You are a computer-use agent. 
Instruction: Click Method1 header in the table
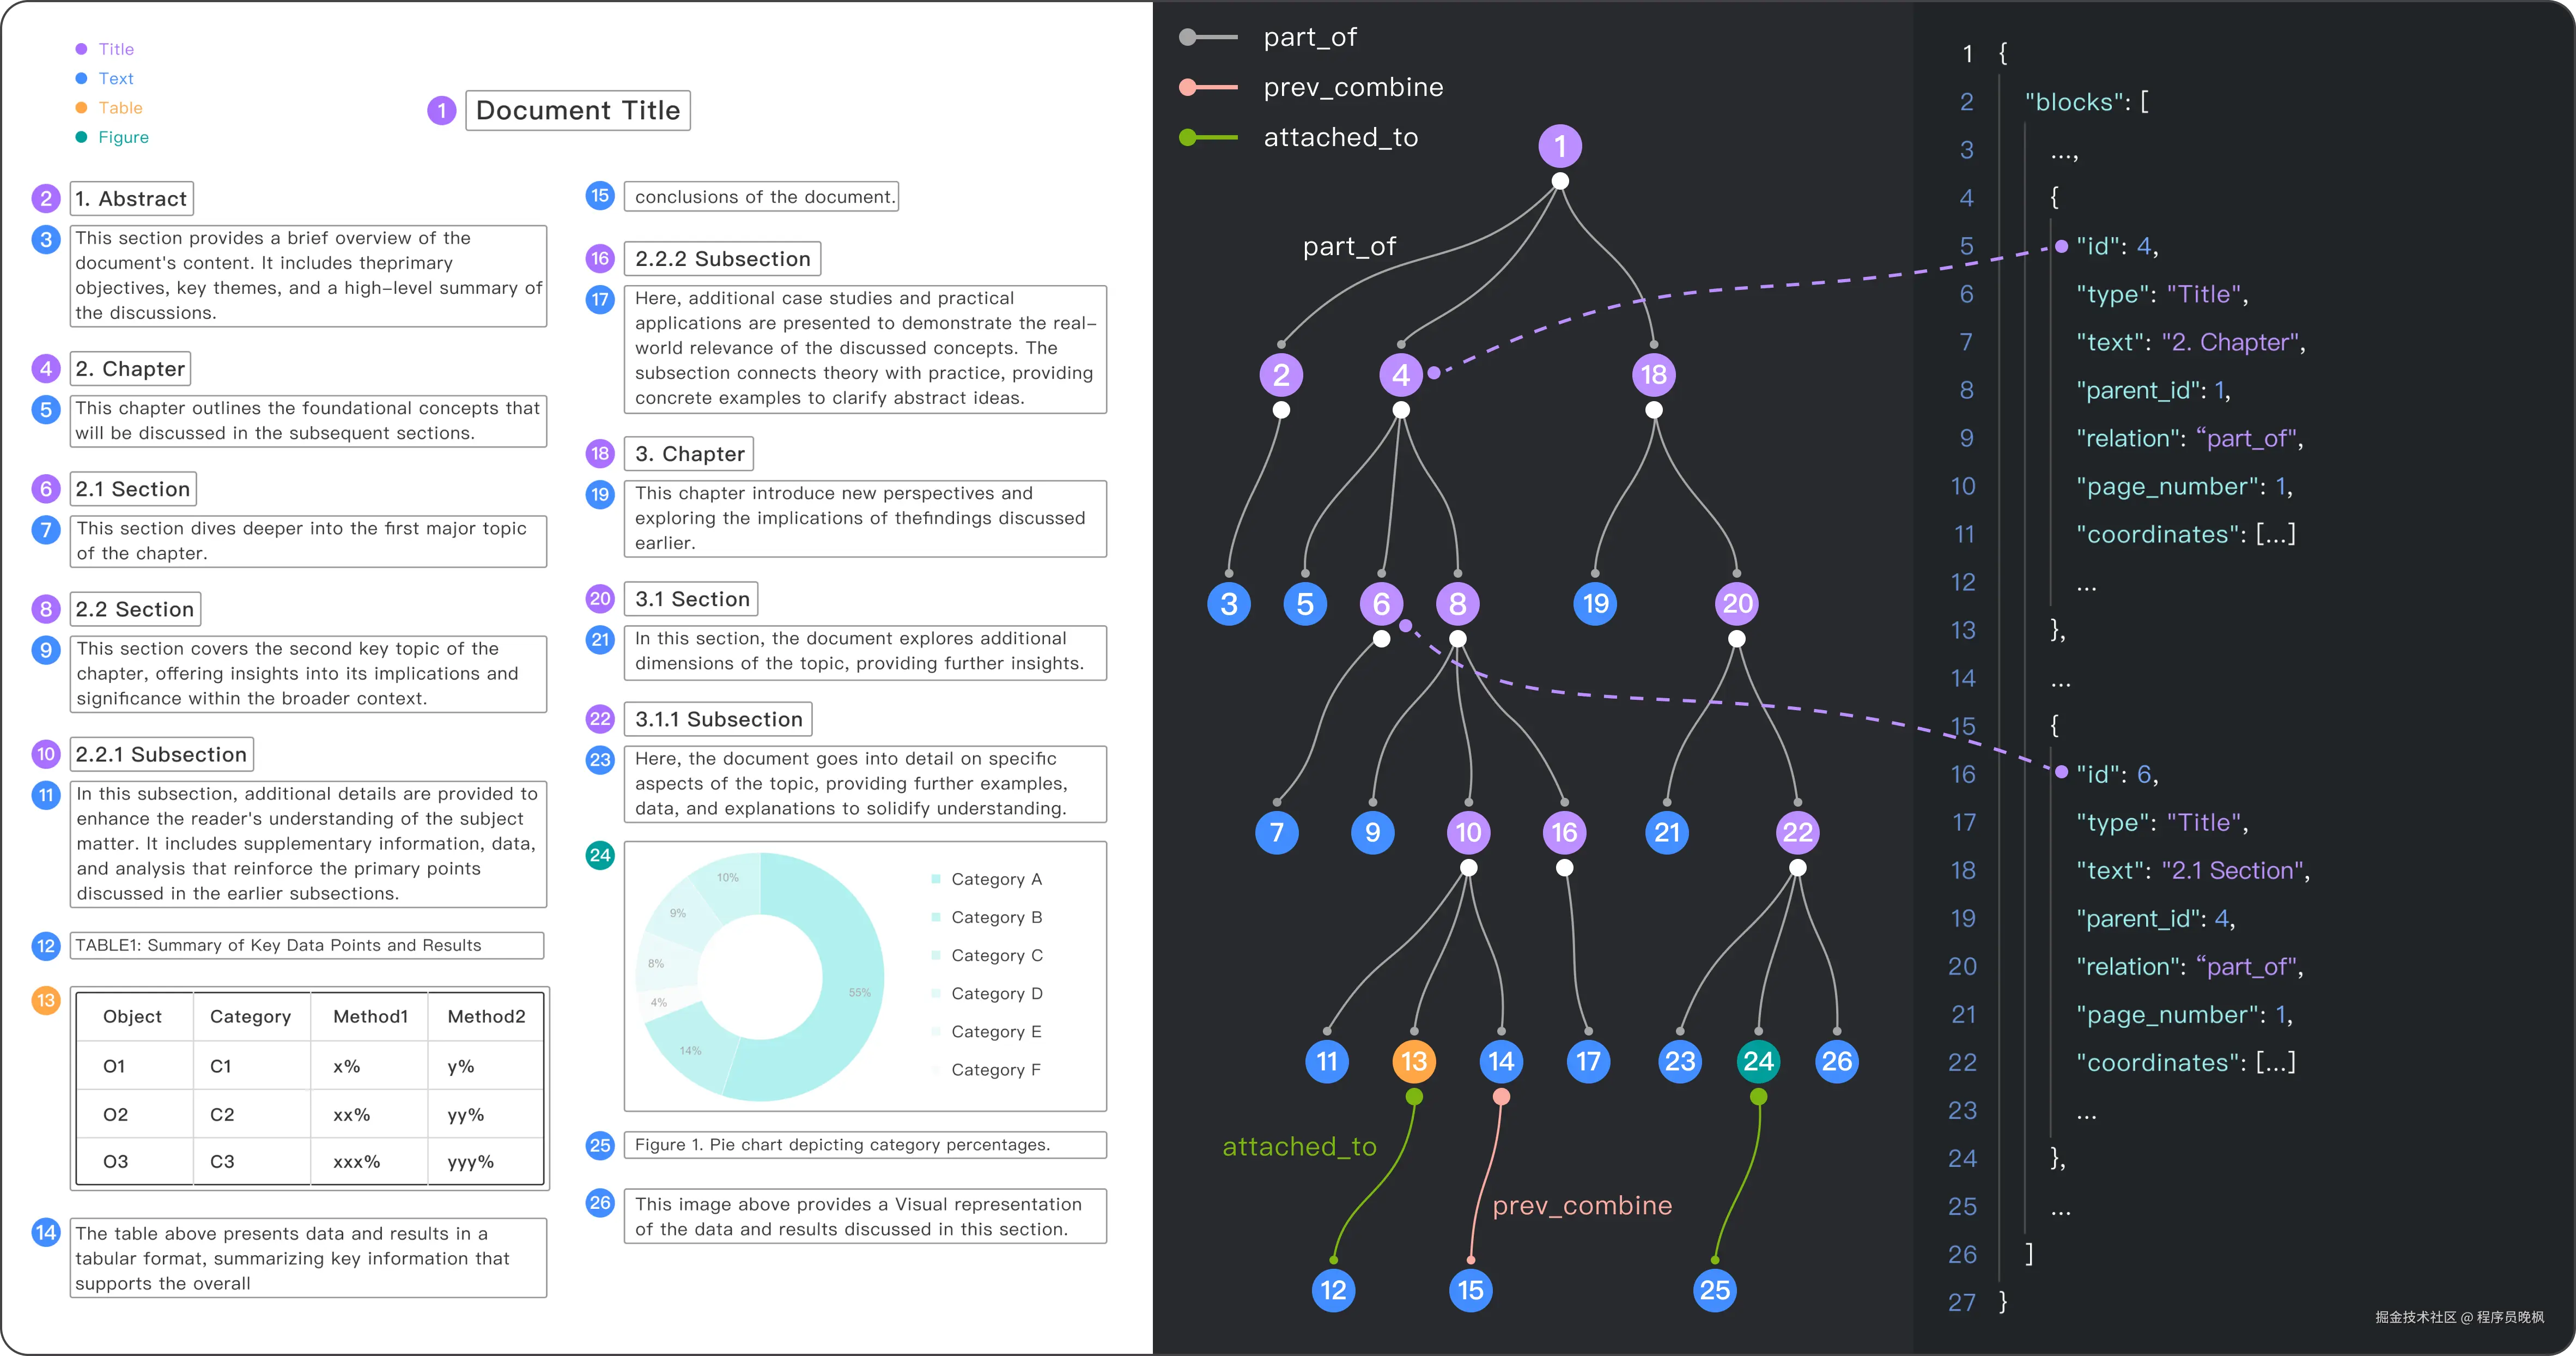click(x=370, y=1016)
